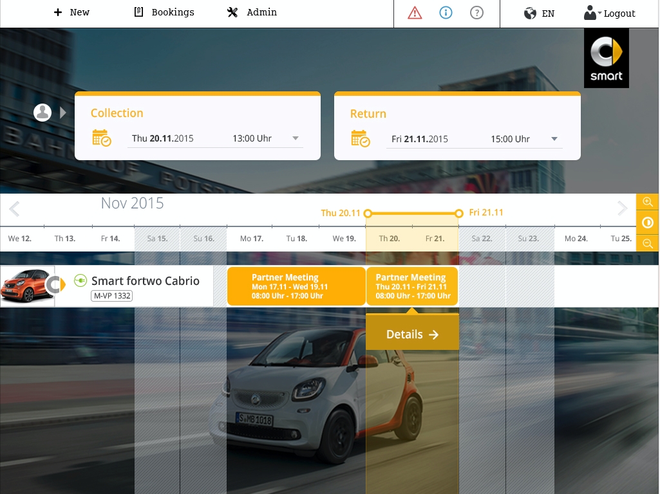Click the Nov 2015 month label

pos(132,203)
